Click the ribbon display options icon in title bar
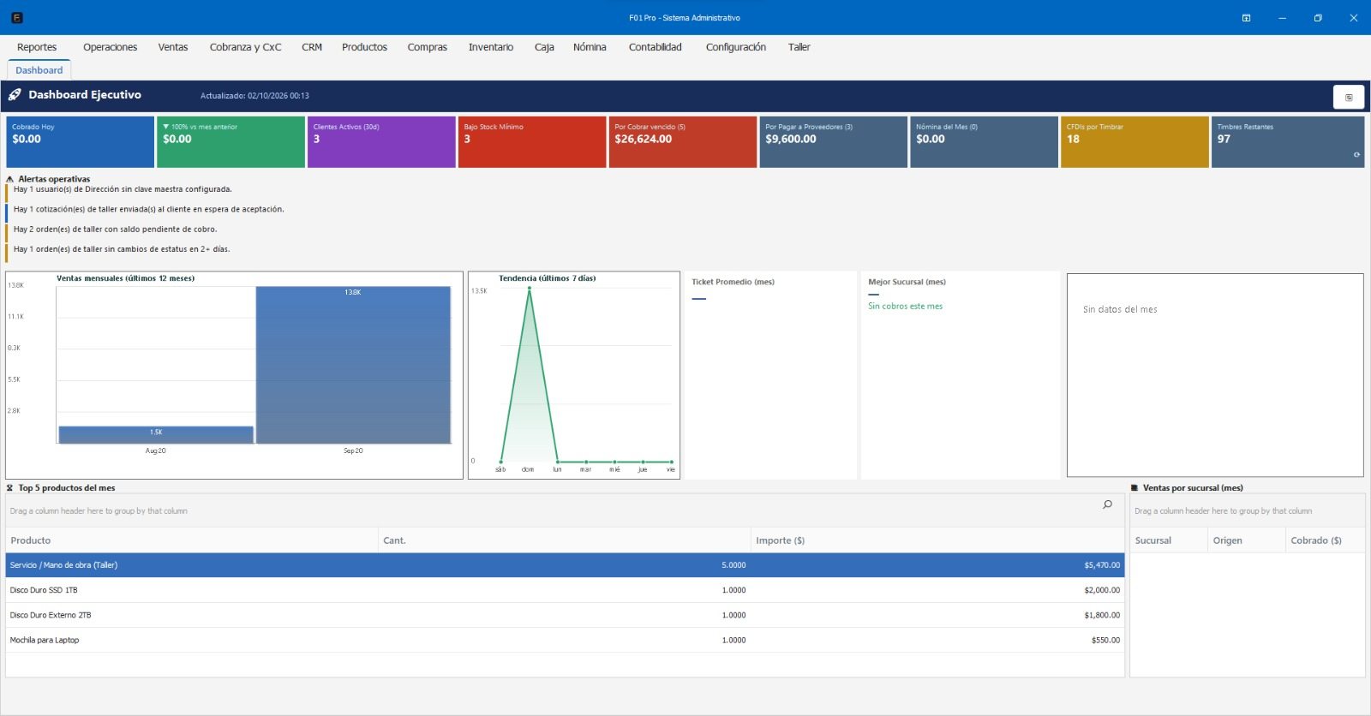Screen dimensions: 1371x716 coord(1246,18)
